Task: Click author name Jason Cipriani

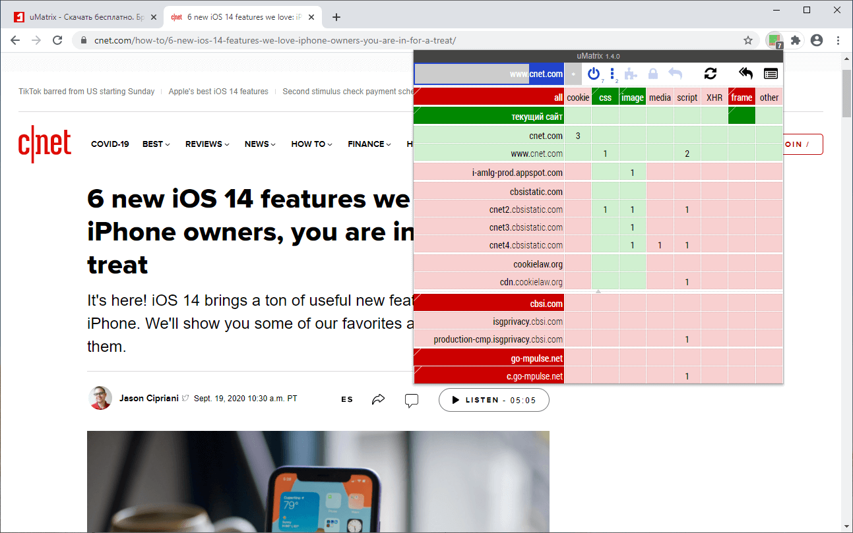Action: 149,399
